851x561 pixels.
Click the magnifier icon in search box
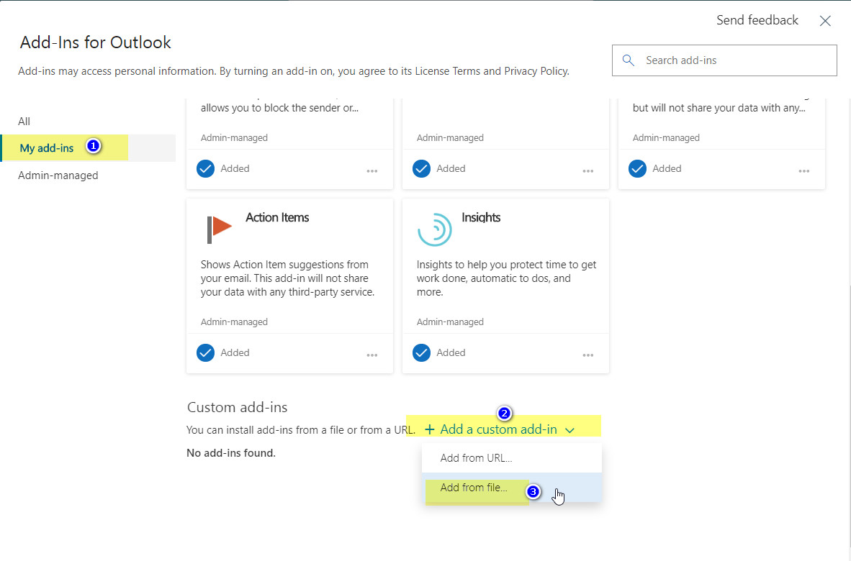[x=629, y=60]
